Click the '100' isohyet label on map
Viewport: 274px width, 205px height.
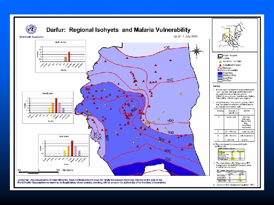coord(167,47)
